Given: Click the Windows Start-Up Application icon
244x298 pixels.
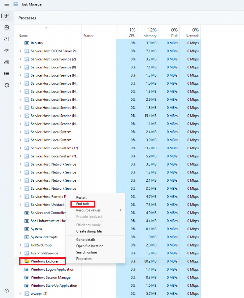Looking at the screenshot, I should point(27,285).
